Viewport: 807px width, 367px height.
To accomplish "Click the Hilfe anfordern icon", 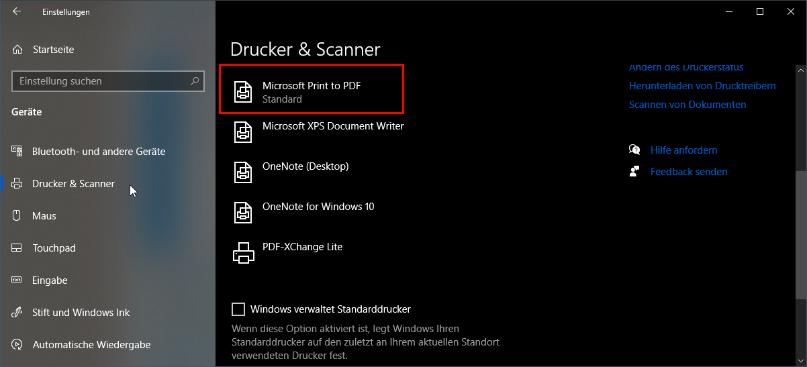I will coord(634,150).
